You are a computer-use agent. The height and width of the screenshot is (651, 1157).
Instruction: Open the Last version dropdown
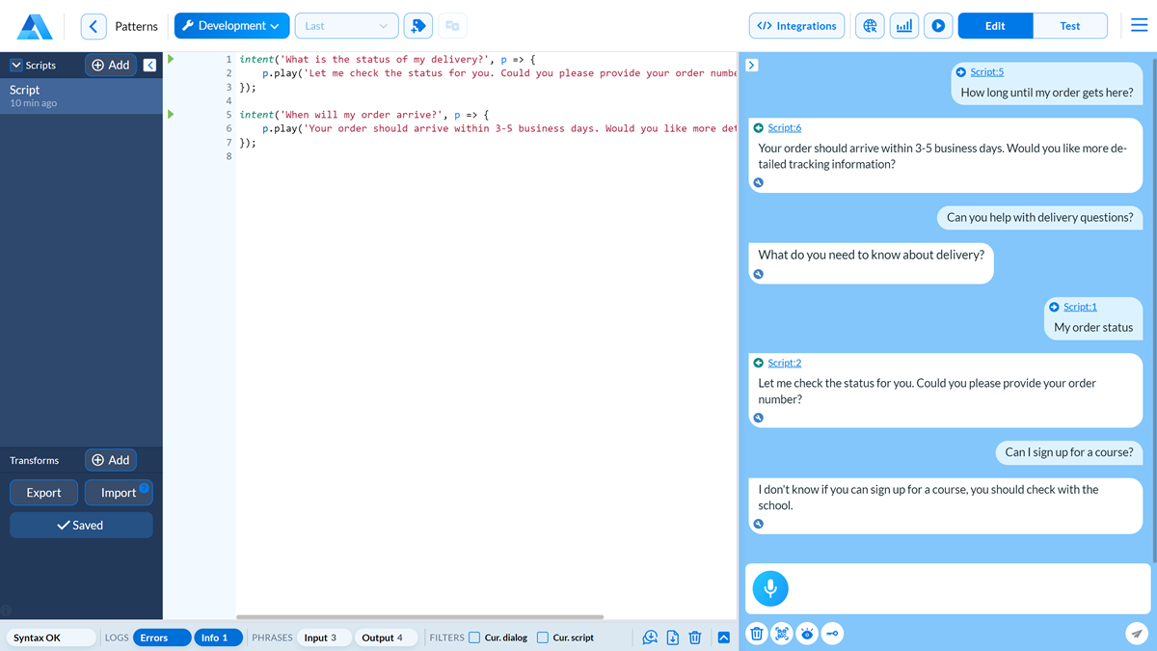pyautogui.click(x=346, y=26)
